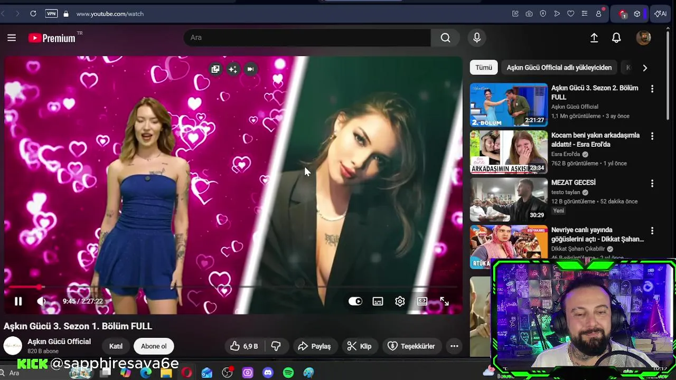Image resolution: width=676 pixels, height=380 pixels.
Task: Open the account avatar menu
Action: point(643,38)
